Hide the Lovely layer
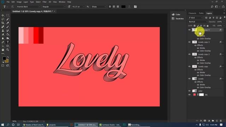Screen dimensions: 226x127 pyautogui.click(x=189, y=79)
